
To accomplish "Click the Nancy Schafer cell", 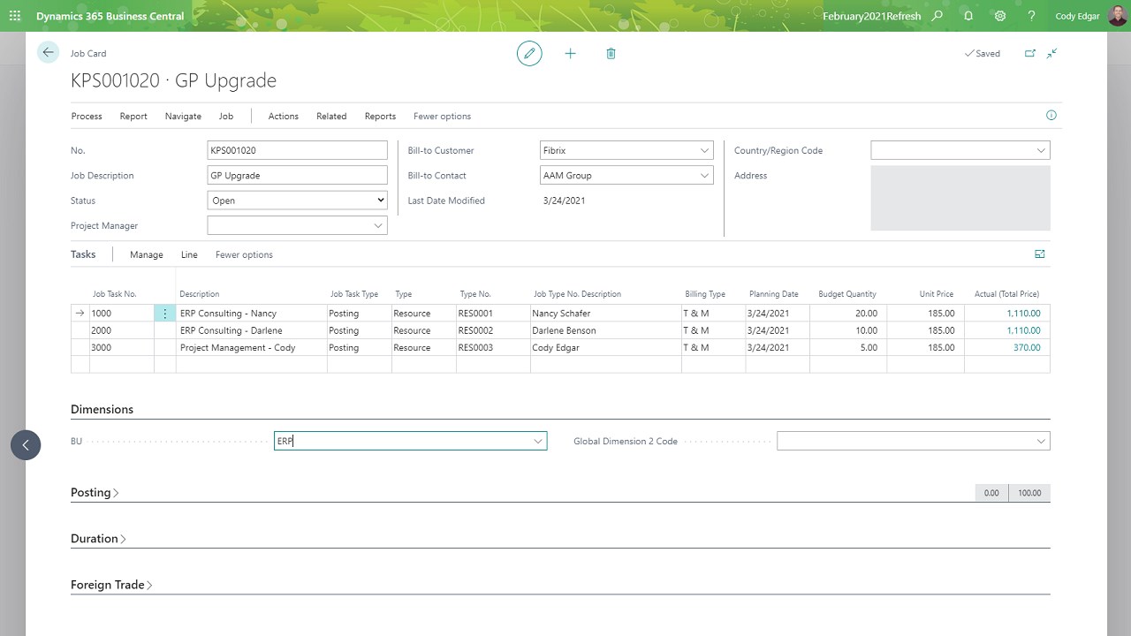I will [605, 314].
